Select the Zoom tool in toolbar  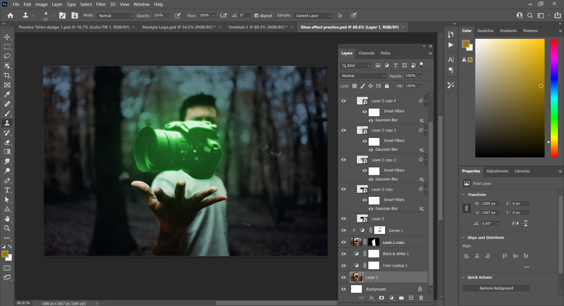point(7,228)
